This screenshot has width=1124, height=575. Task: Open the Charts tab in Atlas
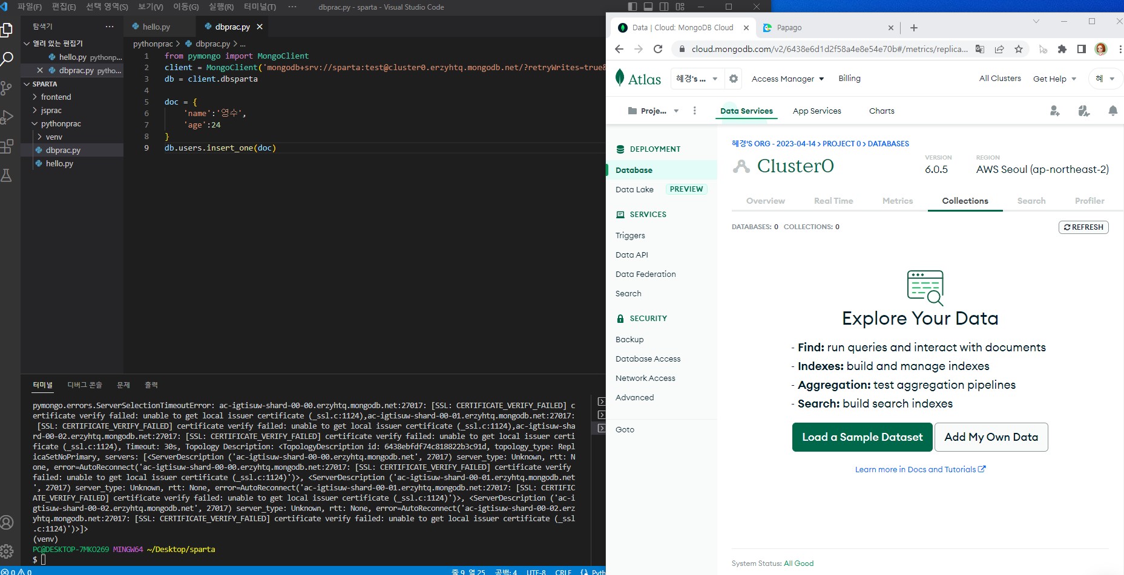click(881, 111)
